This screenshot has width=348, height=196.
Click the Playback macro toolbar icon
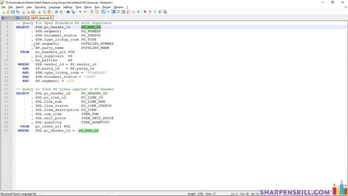[x=155, y=12]
